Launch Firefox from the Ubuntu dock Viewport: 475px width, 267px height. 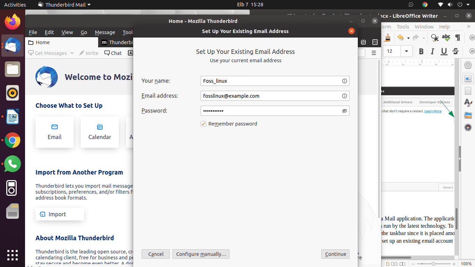tap(13, 22)
